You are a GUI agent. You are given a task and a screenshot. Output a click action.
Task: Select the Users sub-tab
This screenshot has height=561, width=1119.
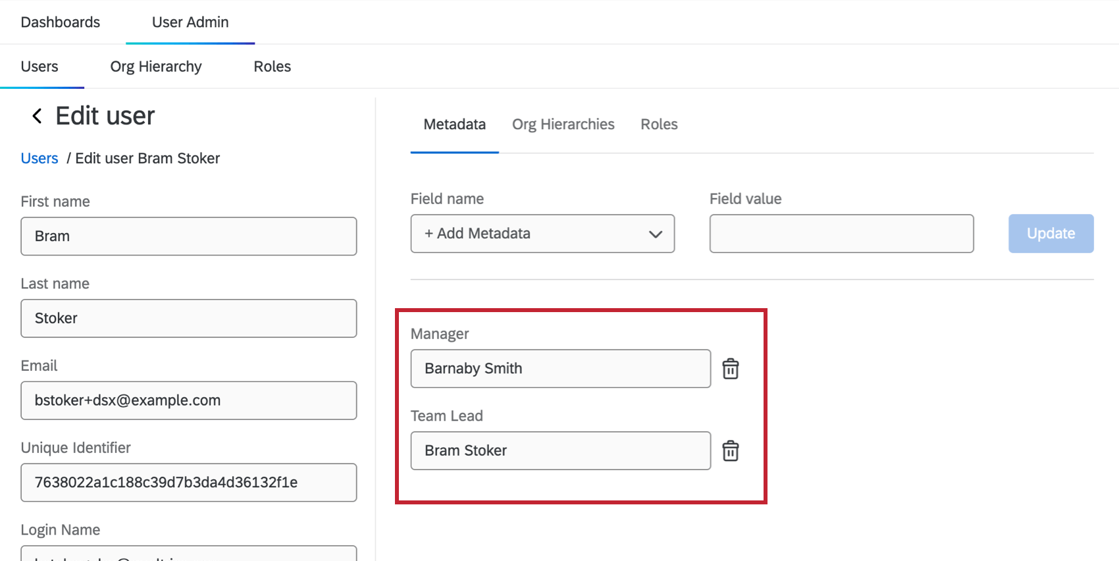[39, 67]
